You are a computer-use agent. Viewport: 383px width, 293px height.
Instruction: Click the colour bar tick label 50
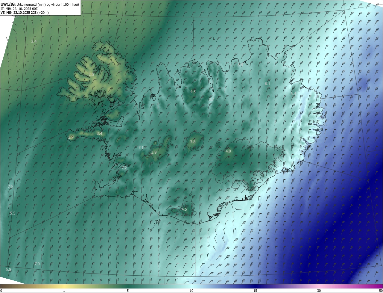pos(381,291)
